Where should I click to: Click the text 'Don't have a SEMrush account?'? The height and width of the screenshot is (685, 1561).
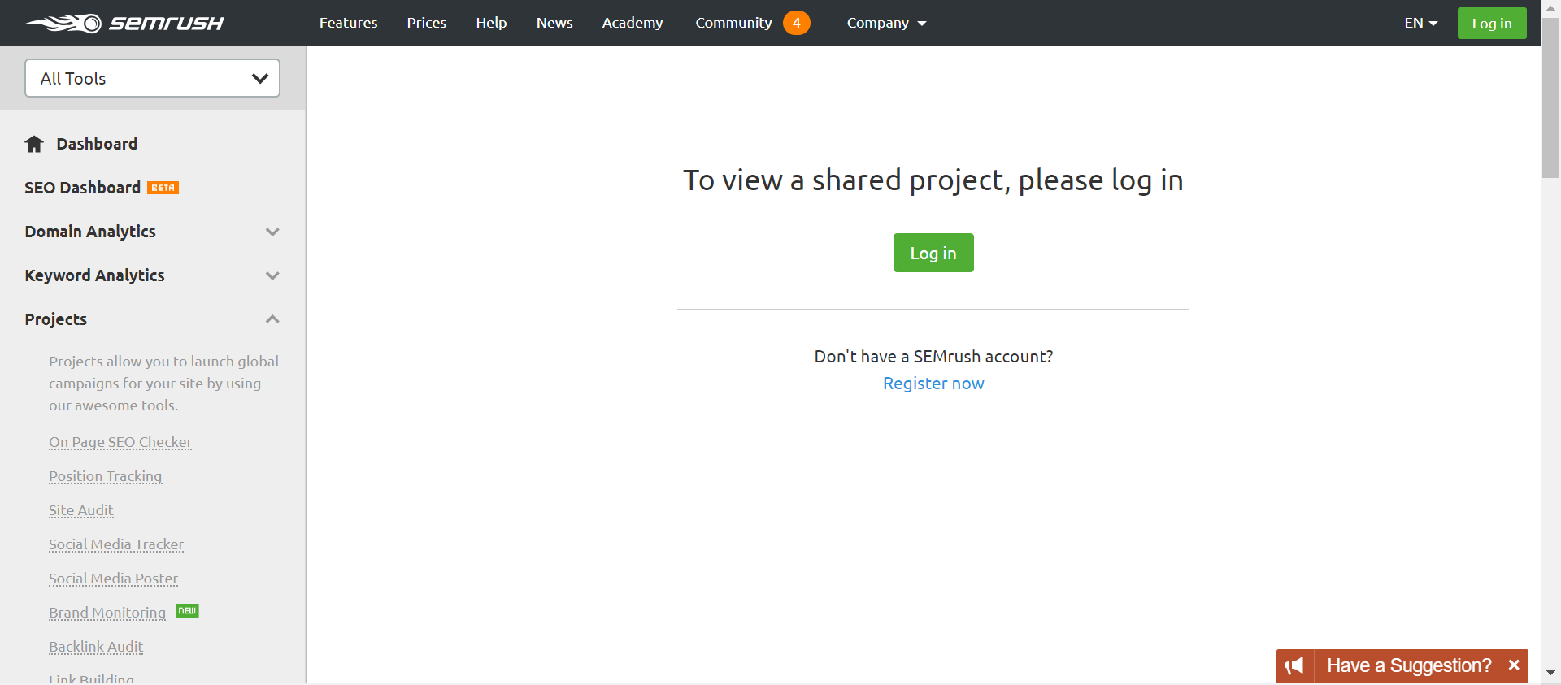click(933, 357)
